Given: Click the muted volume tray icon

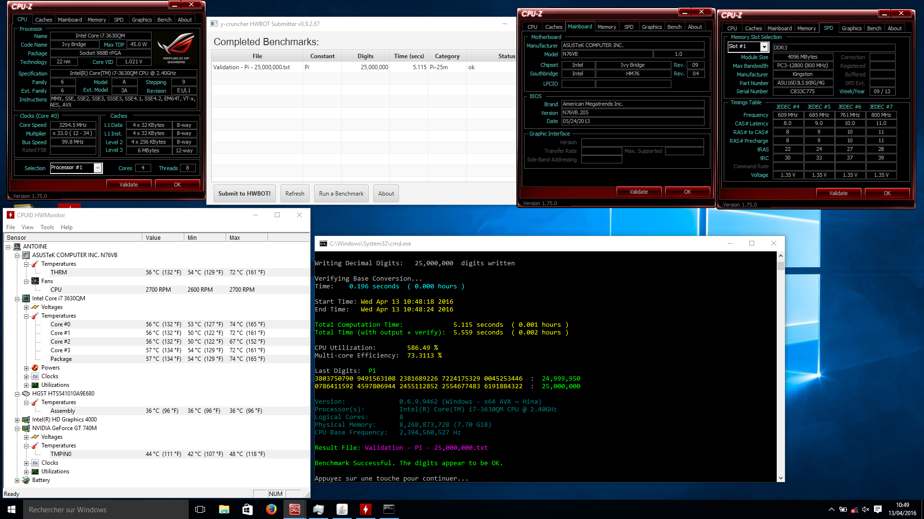Looking at the screenshot, I should (x=866, y=509).
